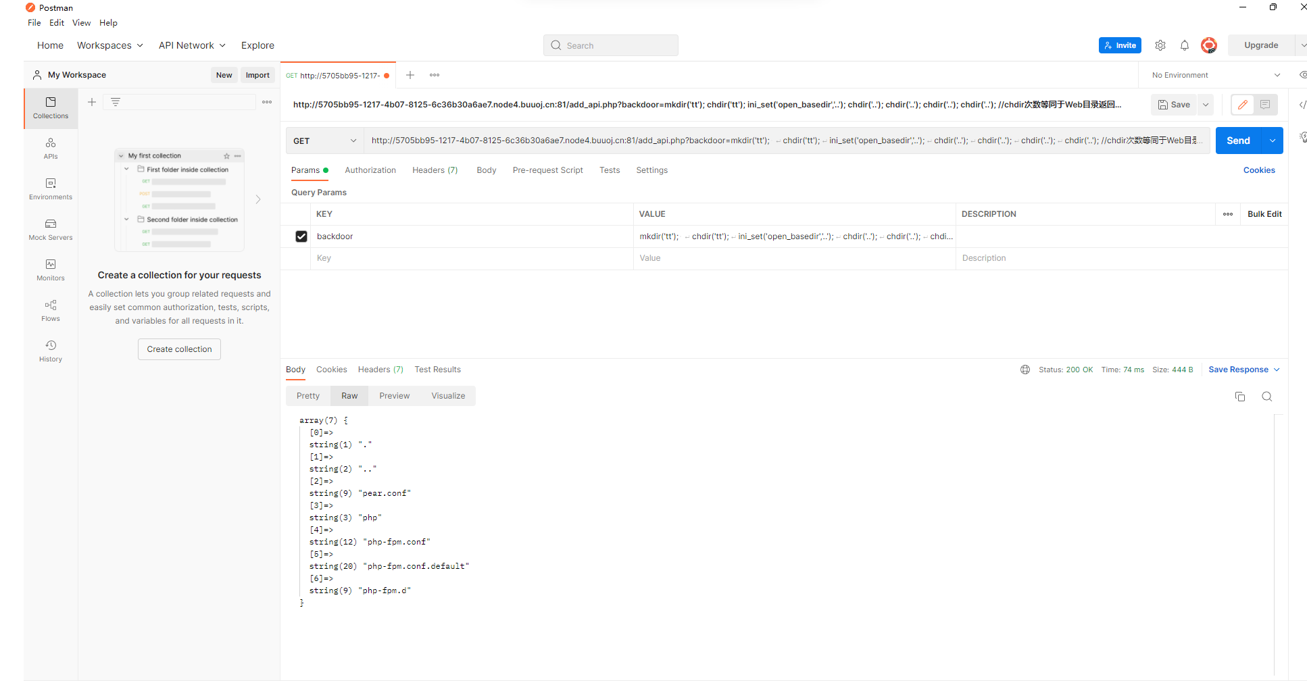
Task: Click the empty Key parameter field
Action: click(x=472, y=258)
